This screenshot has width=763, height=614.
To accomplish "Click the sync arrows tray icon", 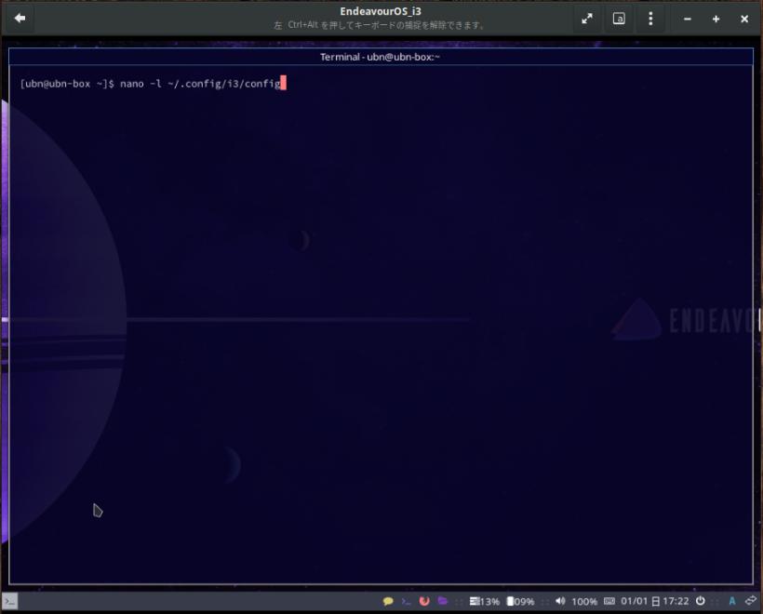I will coord(751,601).
